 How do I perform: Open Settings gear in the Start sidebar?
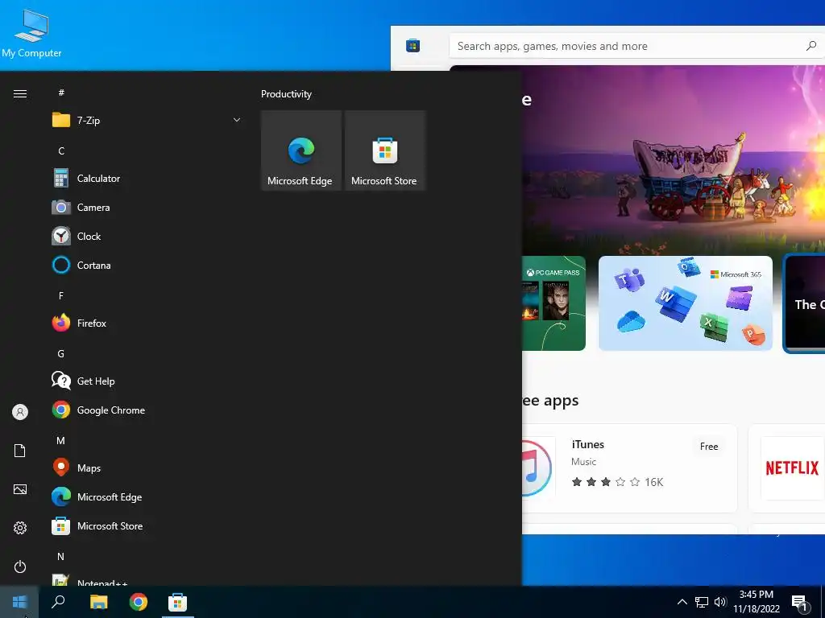[20, 528]
